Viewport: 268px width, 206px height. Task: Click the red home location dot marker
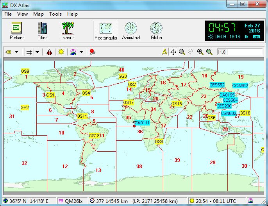tap(134, 126)
